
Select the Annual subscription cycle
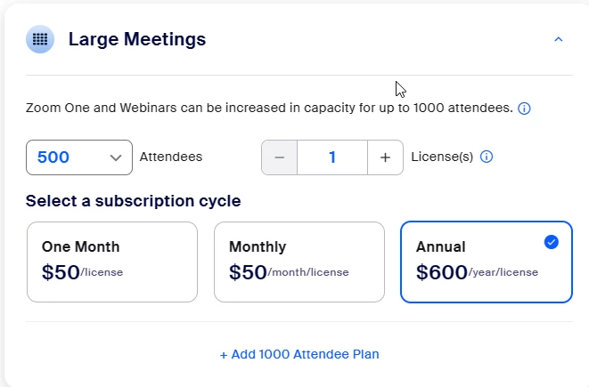[486, 262]
